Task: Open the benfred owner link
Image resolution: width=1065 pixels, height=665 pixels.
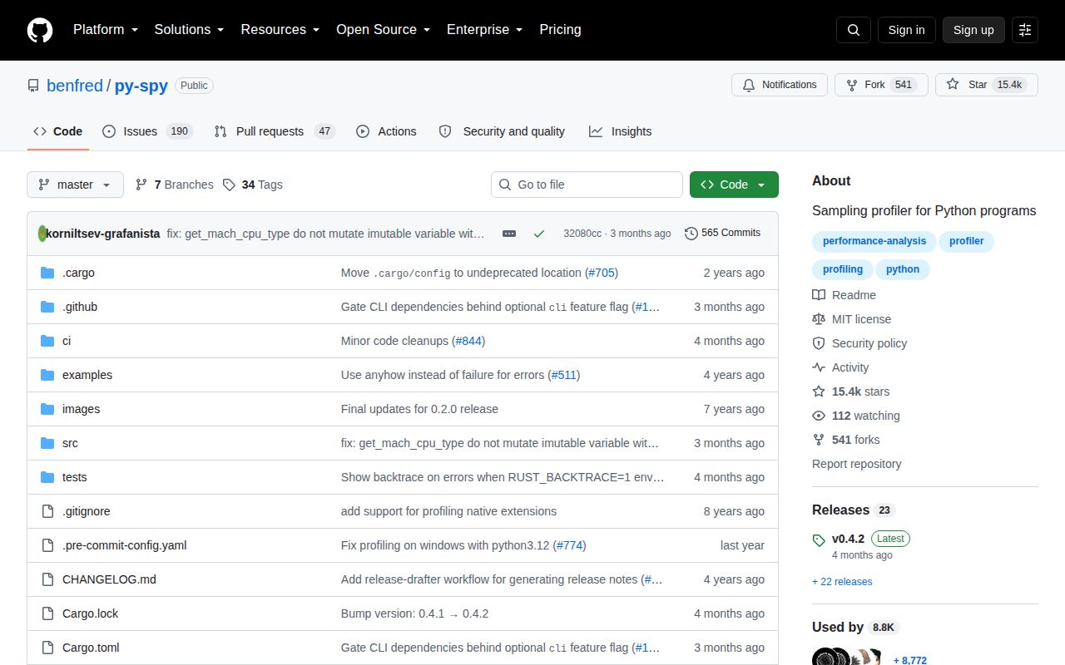Action: 75,86
